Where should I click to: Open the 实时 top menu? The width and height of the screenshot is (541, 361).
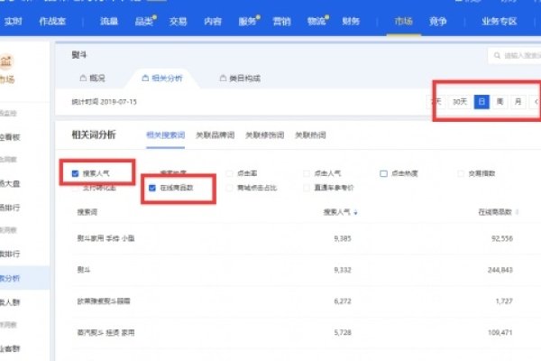point(14,22)
